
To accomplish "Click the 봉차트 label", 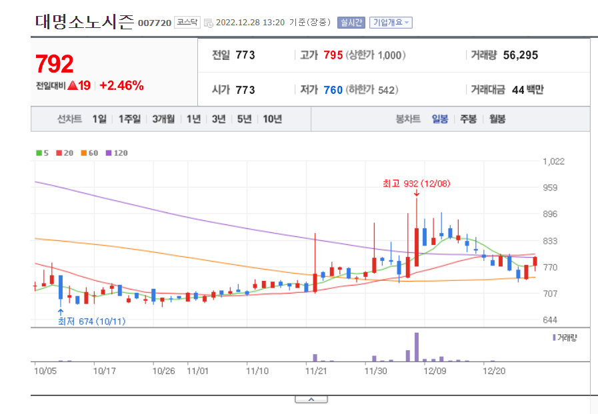I will pos(408,119).
